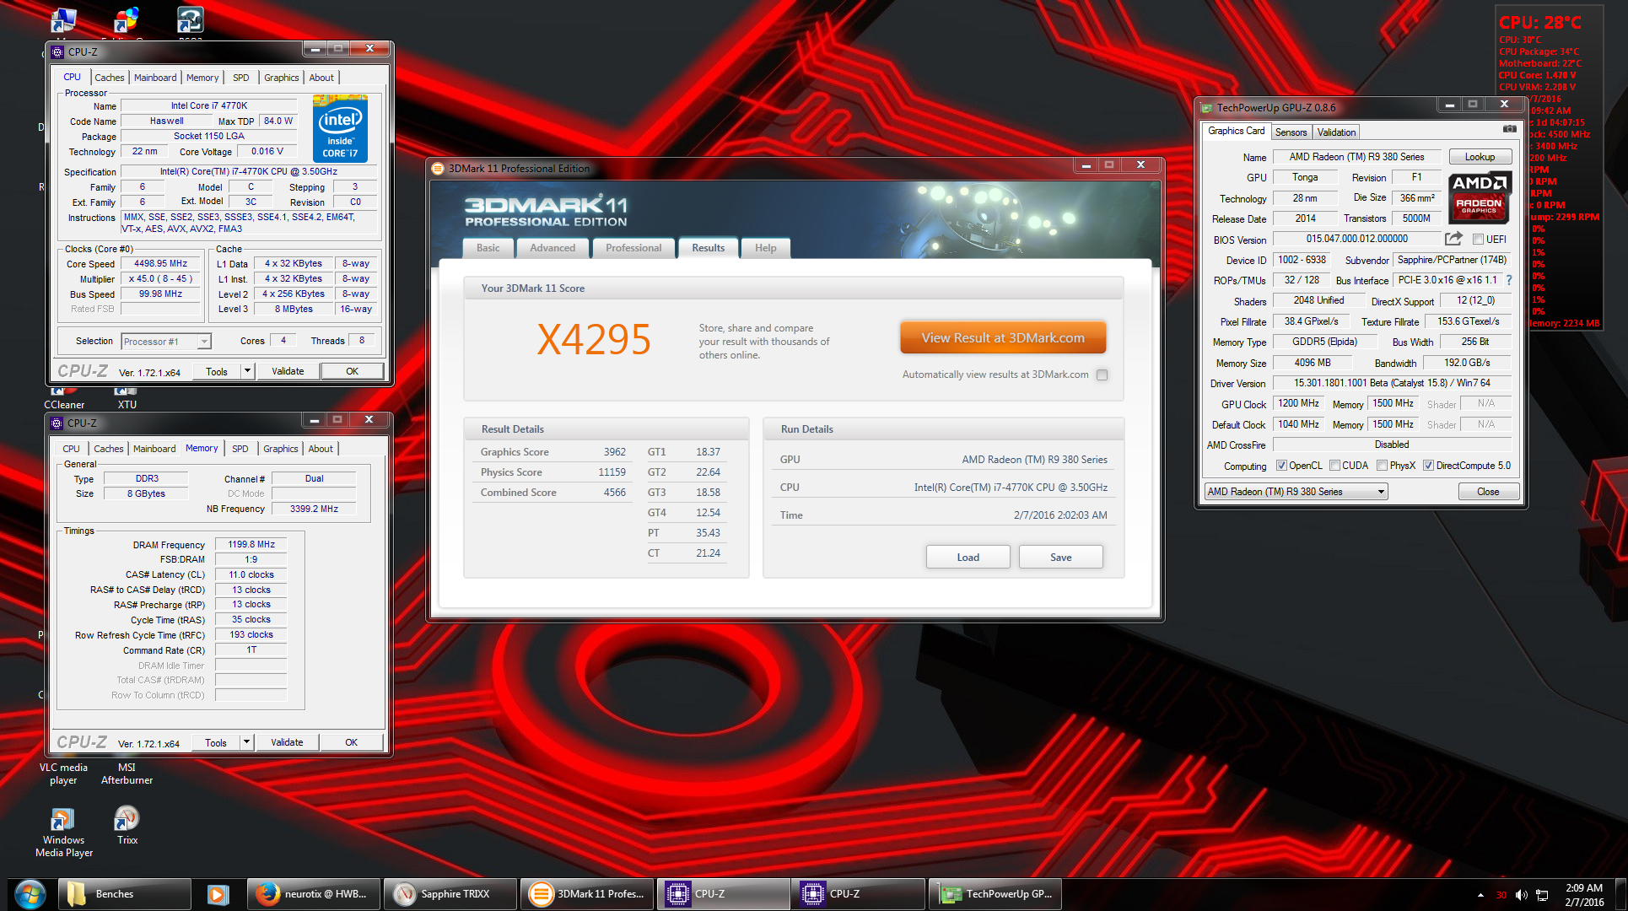Image resolution: width=1628 pixels, height=911 pixels.
Task: Open SPD tab in CPU-Z Memory window
Action: (x=240, y=449)
